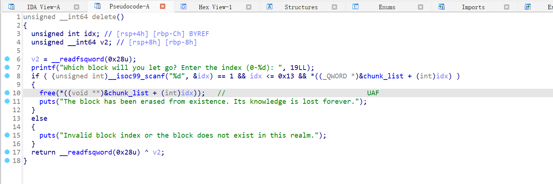This screenshot has width=553, height=184.
Task: Click the UAF comment on line 10
Action: [373, 93]
